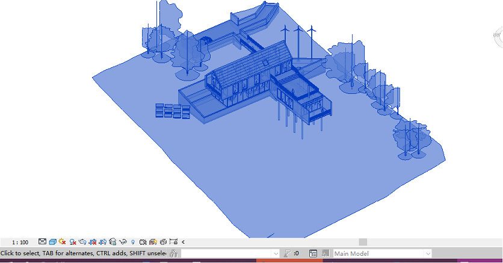
Task: Select the solar panel array beside the house
Action: tap(173, 111)
